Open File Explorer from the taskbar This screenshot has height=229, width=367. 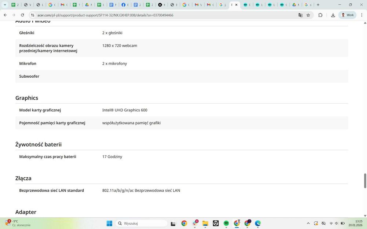205,224
